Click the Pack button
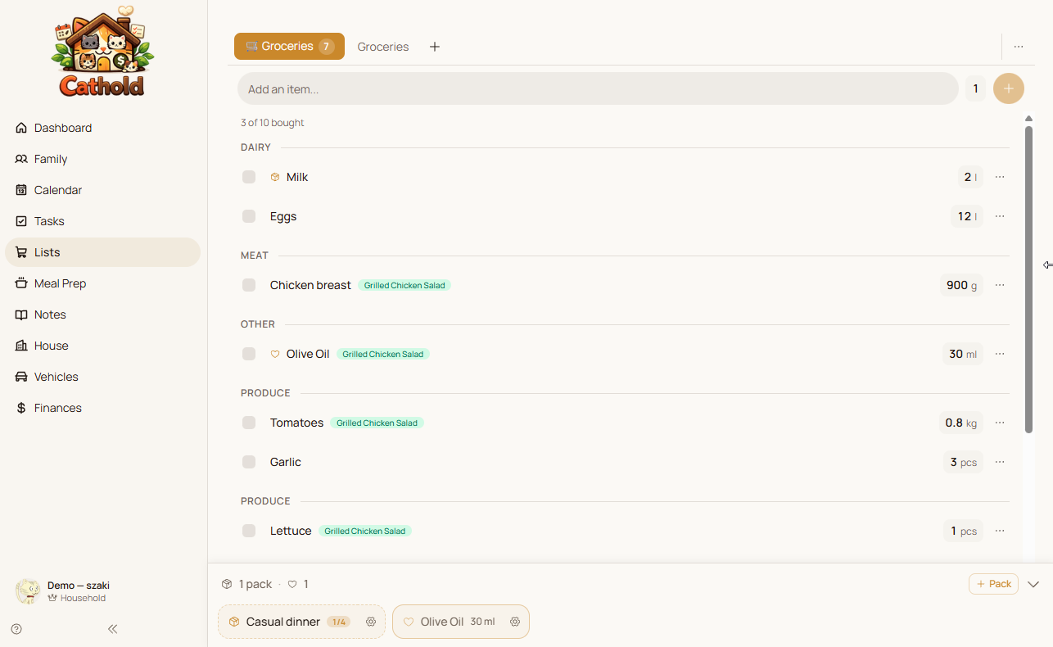 993,584
